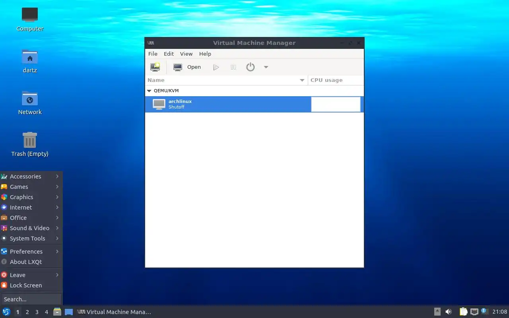This screenshot has height=318, width=509.
Task: Open the selected VM console with Open button
Action: pos(187,67)
